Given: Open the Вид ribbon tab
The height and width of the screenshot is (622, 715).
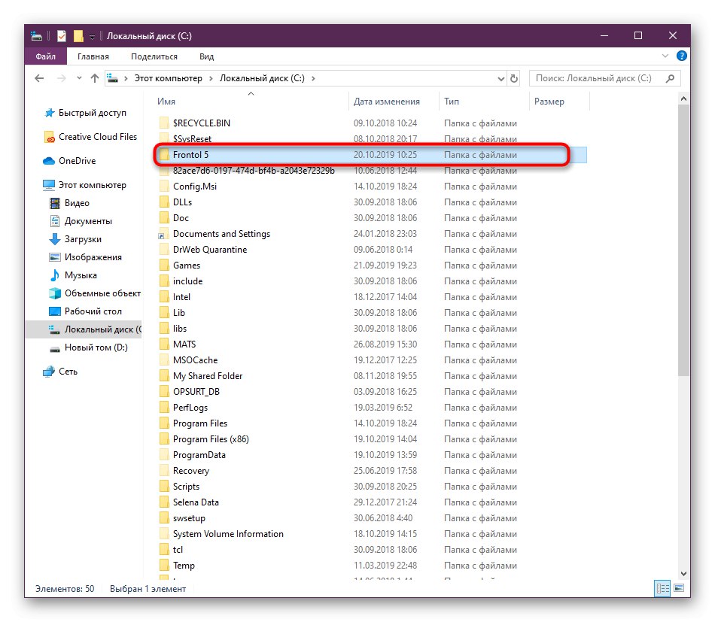Looking at the screenshot, I should (x=206, y=56).
